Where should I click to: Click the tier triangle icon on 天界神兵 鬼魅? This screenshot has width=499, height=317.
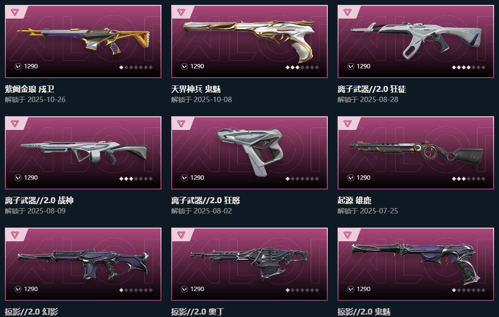pos(181,12)
